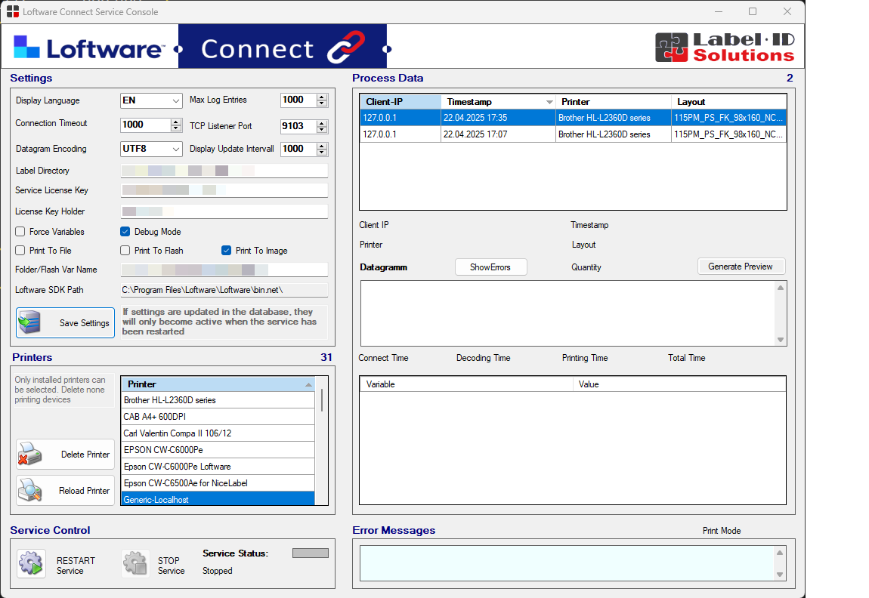
Task: Click the Layout column header
Action: pos(728,102)
